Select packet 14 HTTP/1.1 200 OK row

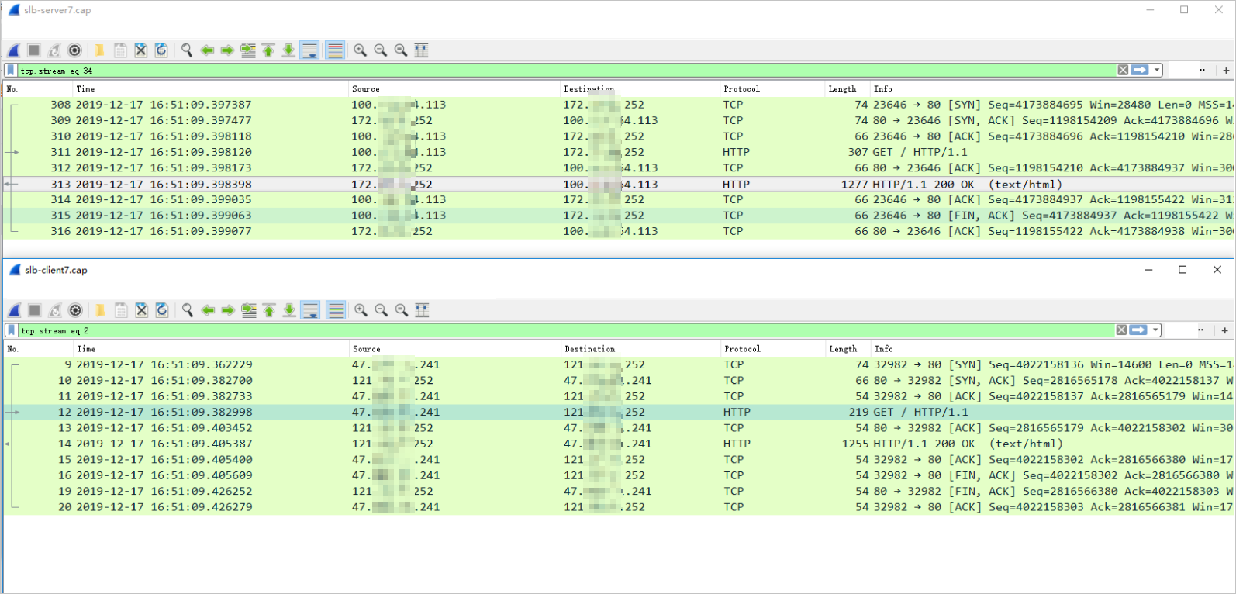click(x=618, y=444)
